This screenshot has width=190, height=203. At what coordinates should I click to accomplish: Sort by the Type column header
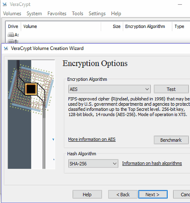pyautogui.click(x=181, y=26)
